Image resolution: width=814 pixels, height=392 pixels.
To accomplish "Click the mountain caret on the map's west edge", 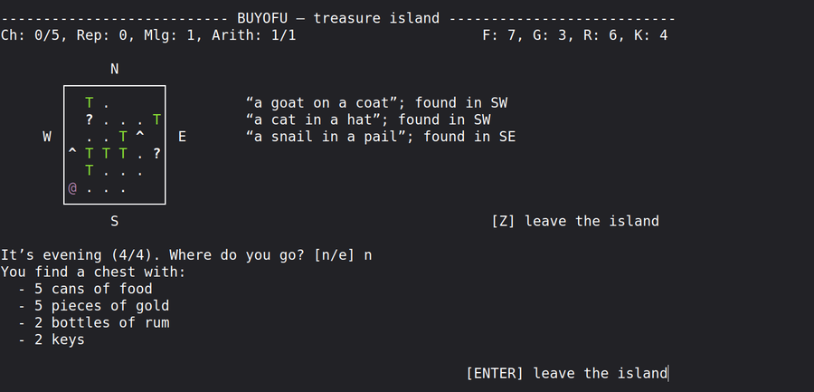I will pyautogui.click(x=72, y=154).
